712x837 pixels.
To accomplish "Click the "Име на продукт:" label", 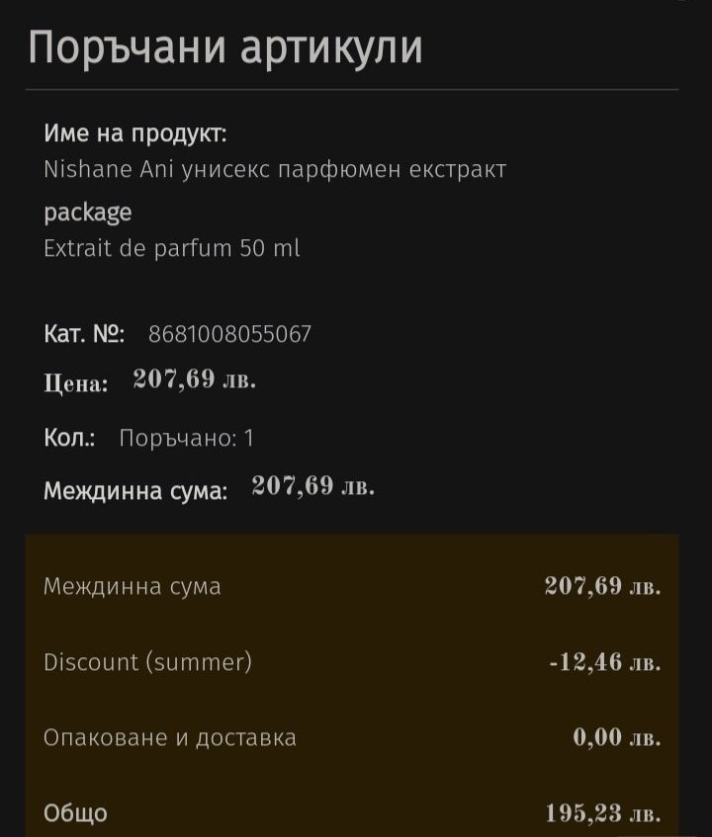I will click(134, 132).
